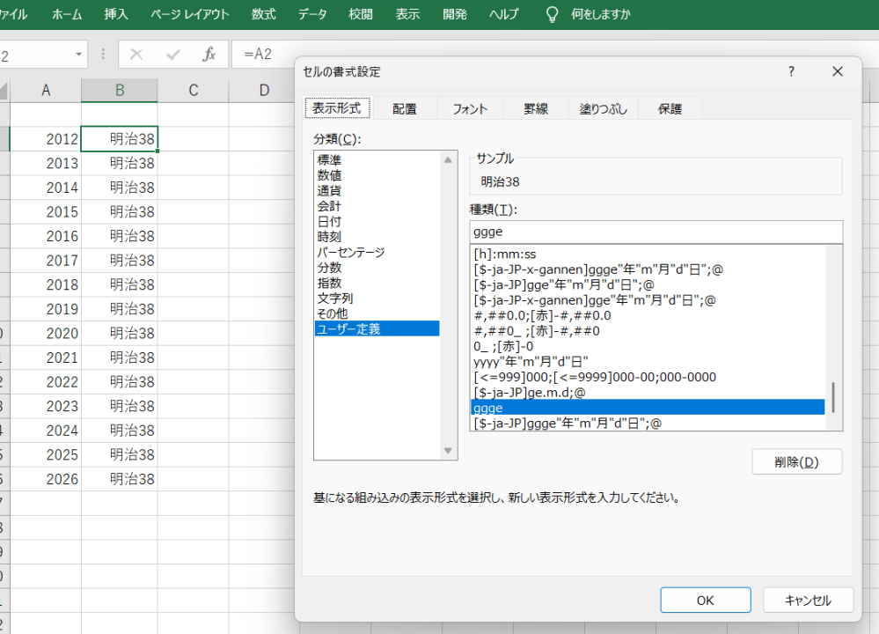Click column B header

click(x=120, y=91)
